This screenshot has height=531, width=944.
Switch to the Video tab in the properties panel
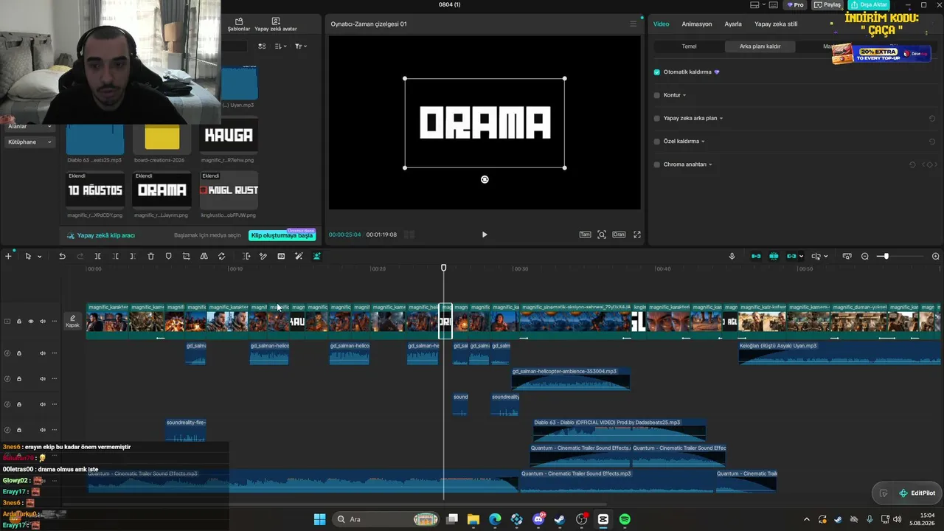point(662,24)
